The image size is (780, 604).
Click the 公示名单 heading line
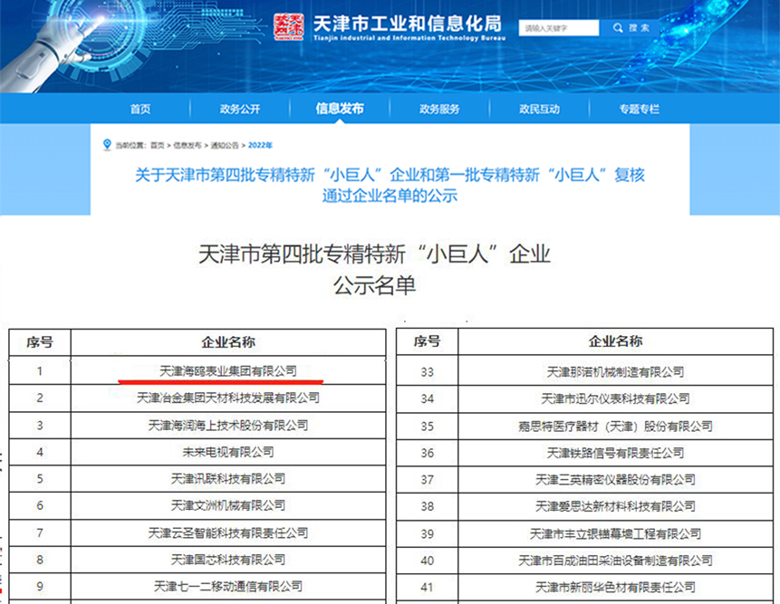click(x=374, y=285)
